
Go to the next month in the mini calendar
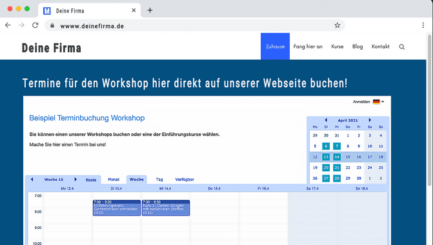click(x=370, y=120)
